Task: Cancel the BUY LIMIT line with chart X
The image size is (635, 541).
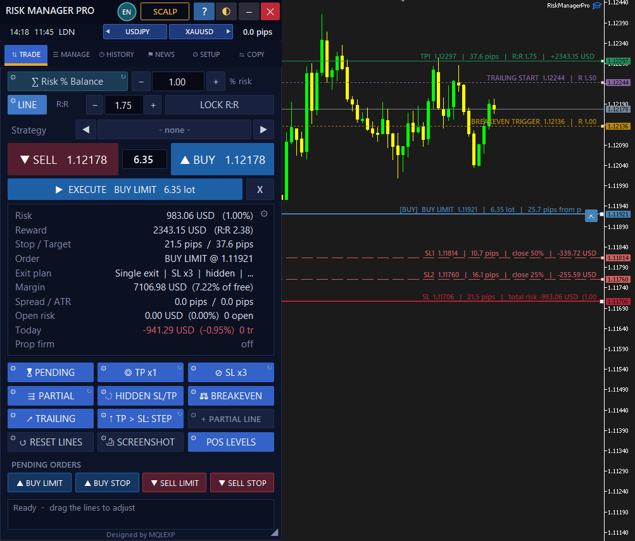Action: pyautogui.click(x=591, y=216)
